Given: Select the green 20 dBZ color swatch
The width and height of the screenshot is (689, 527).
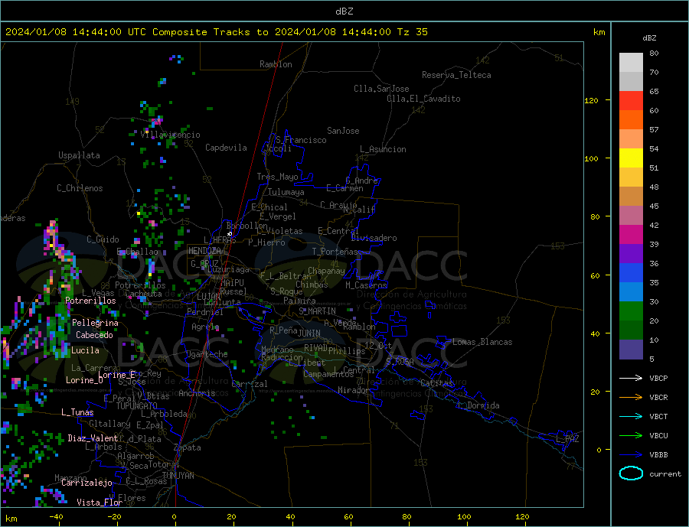Looking at the screenshot, I should (631, 311).
